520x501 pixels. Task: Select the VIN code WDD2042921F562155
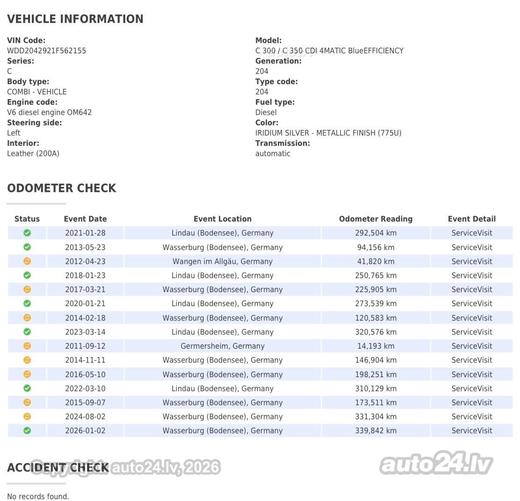[46, 50]
